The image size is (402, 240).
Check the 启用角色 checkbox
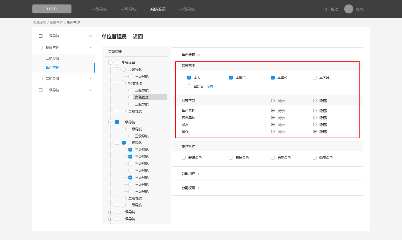(x=273, y=158)
